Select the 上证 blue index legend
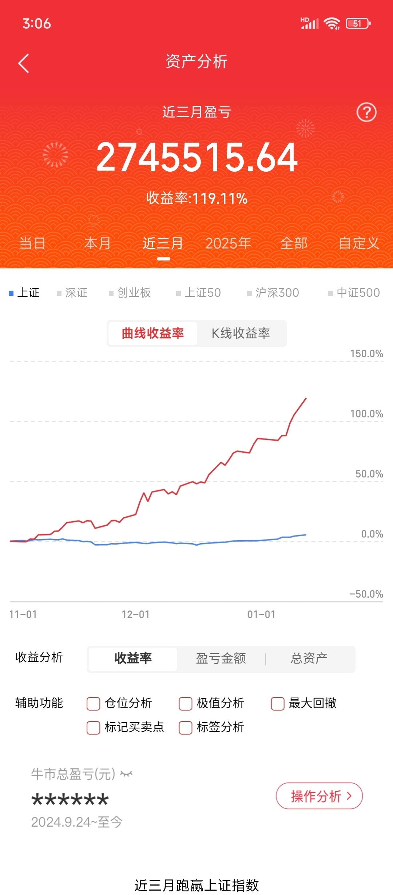The image size is (393, 895). (x=24, y=293)
